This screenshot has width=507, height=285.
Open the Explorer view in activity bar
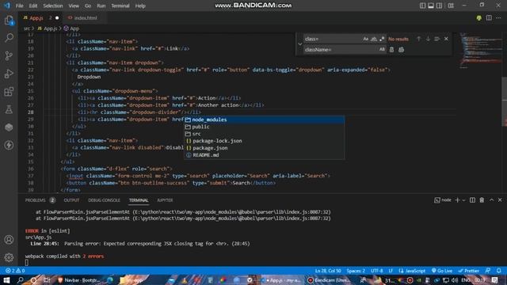tap(9, 21)
